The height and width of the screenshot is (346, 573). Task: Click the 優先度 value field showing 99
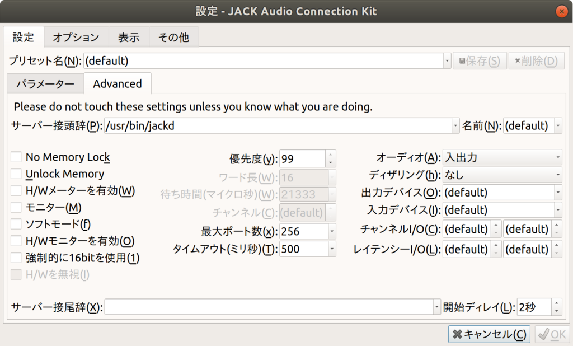click(x=303, y=159)
